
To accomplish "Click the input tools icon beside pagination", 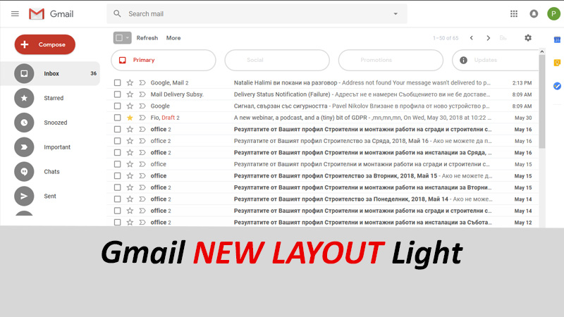I will [x=503, y=38].
